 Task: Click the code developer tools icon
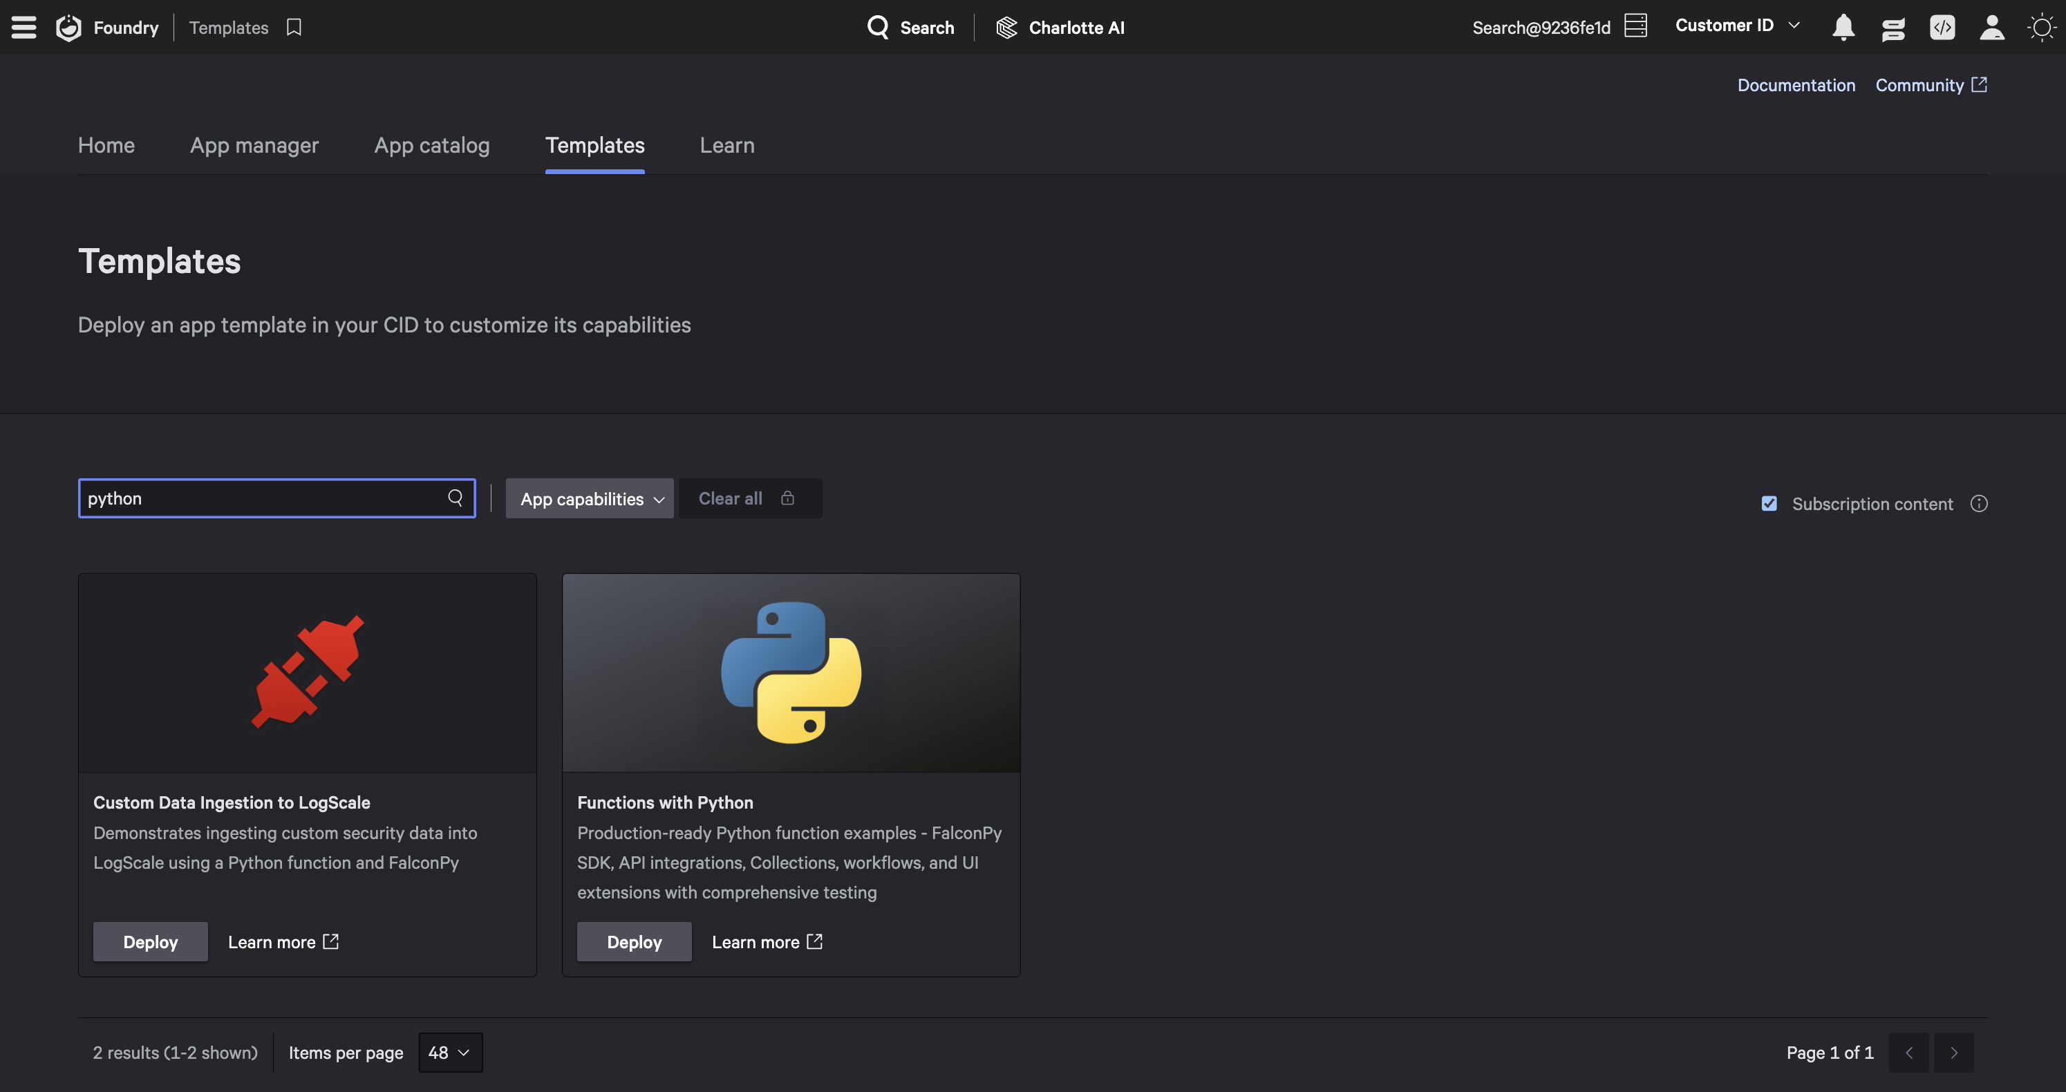point(1942,27)
